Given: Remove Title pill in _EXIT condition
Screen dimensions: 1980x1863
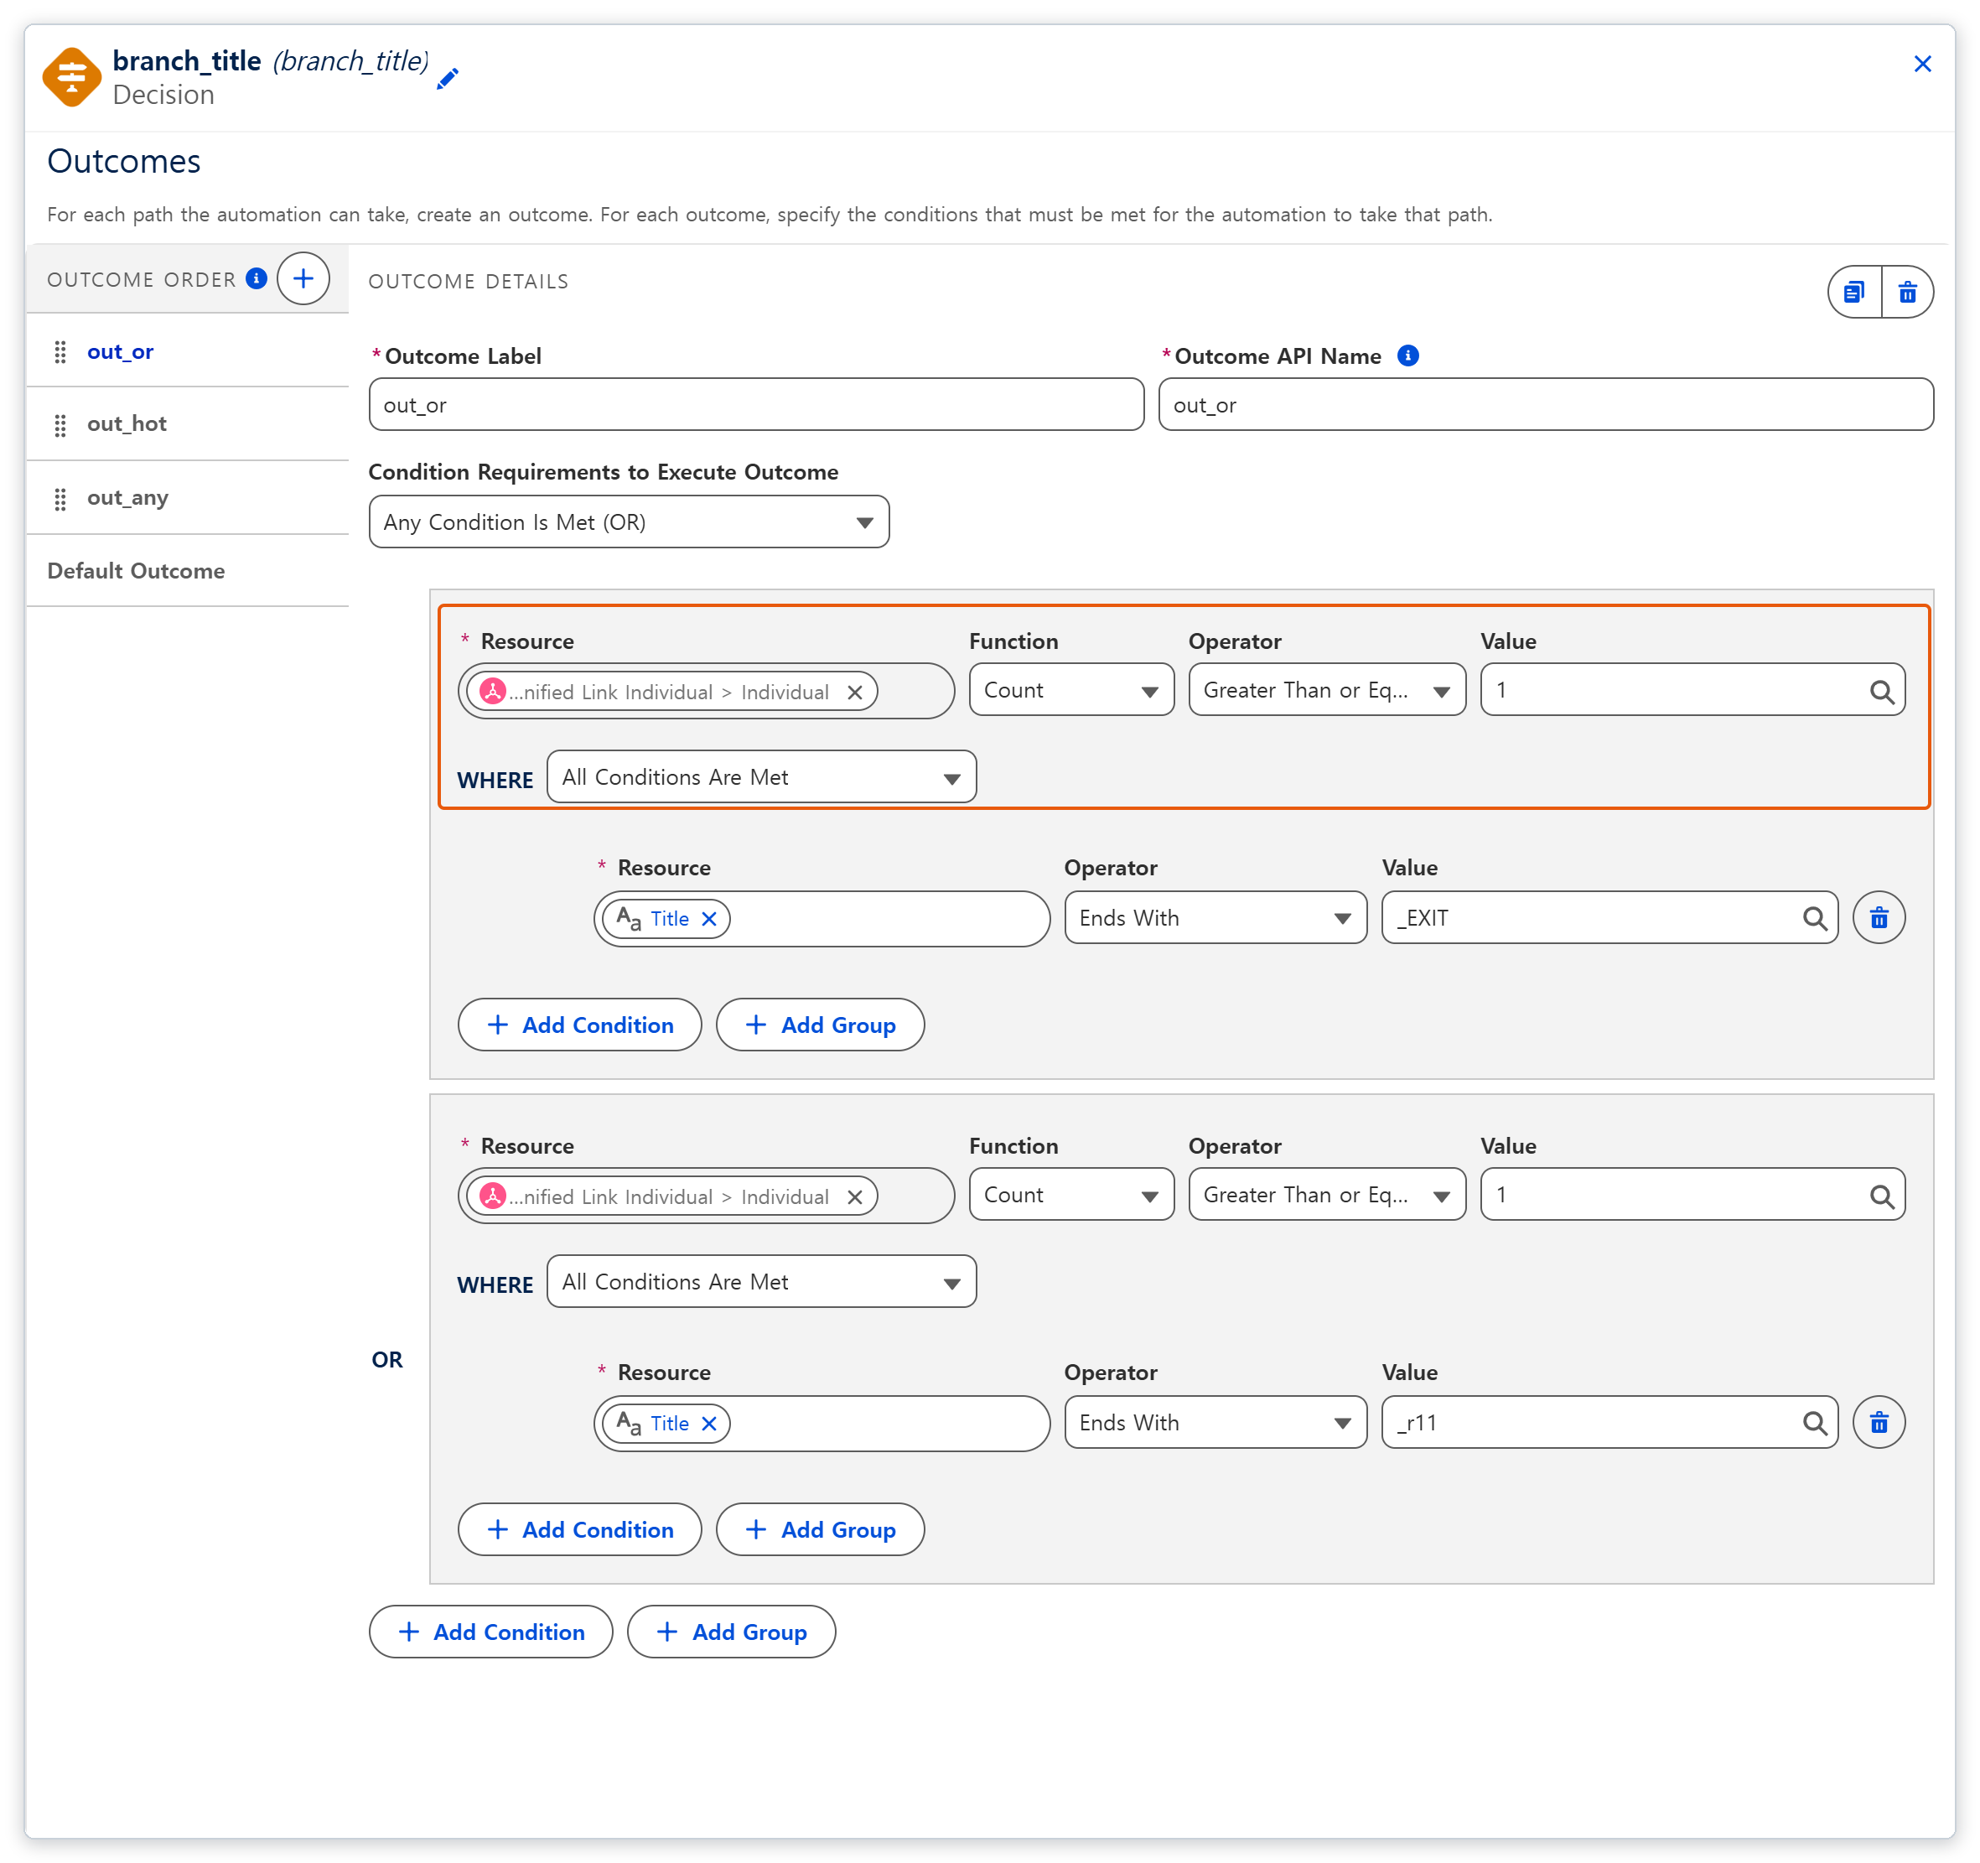Looking at the screenshot, I should 709,919.
